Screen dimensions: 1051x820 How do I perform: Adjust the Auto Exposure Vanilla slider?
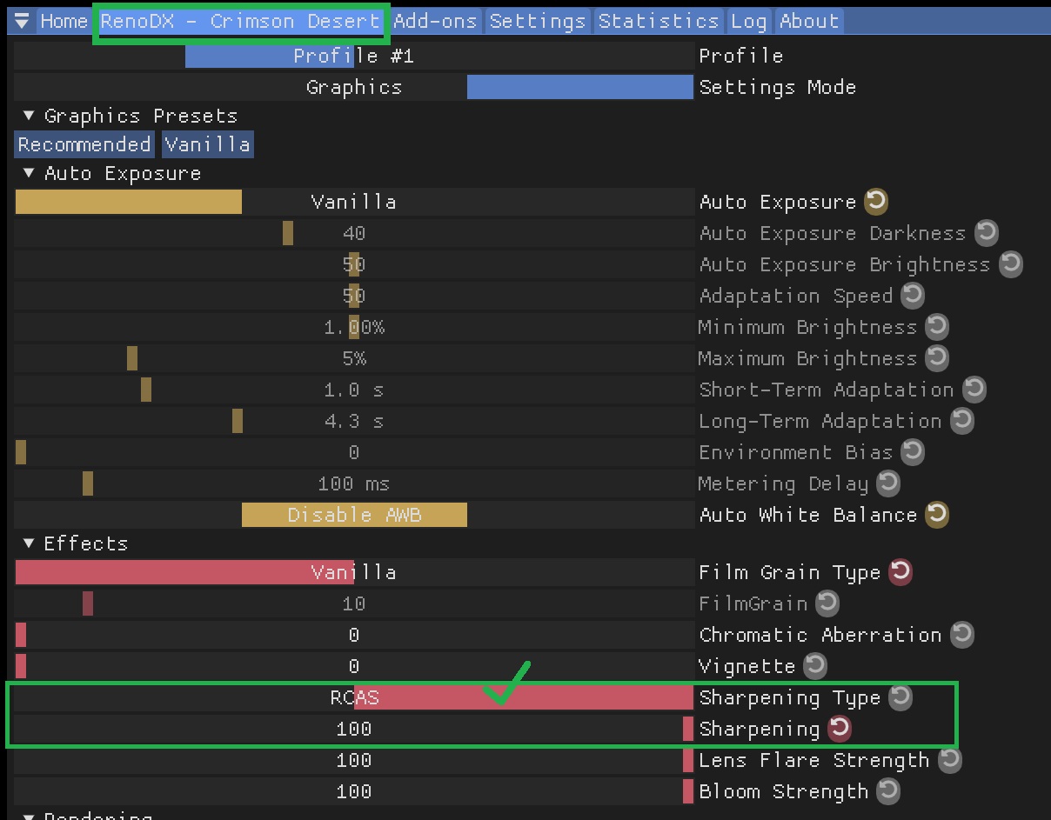354,202
